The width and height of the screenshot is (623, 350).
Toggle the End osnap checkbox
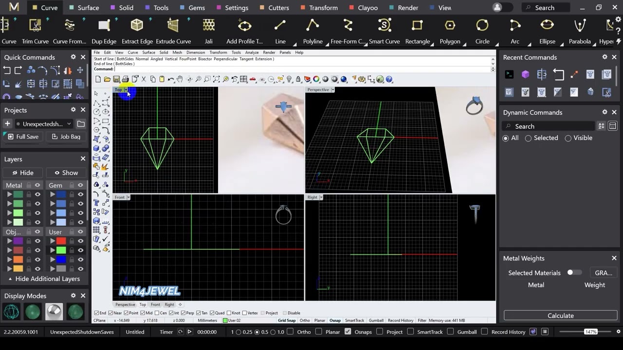click(x=96, y=313)
